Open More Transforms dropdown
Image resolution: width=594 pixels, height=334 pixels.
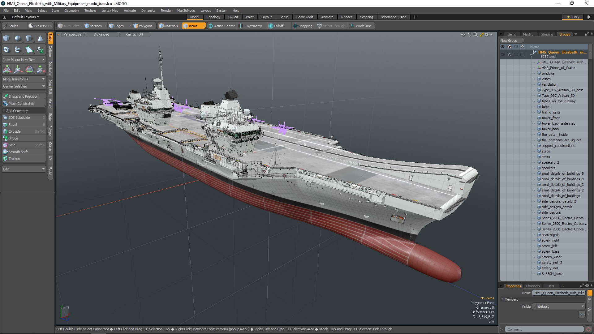(24, 79)
